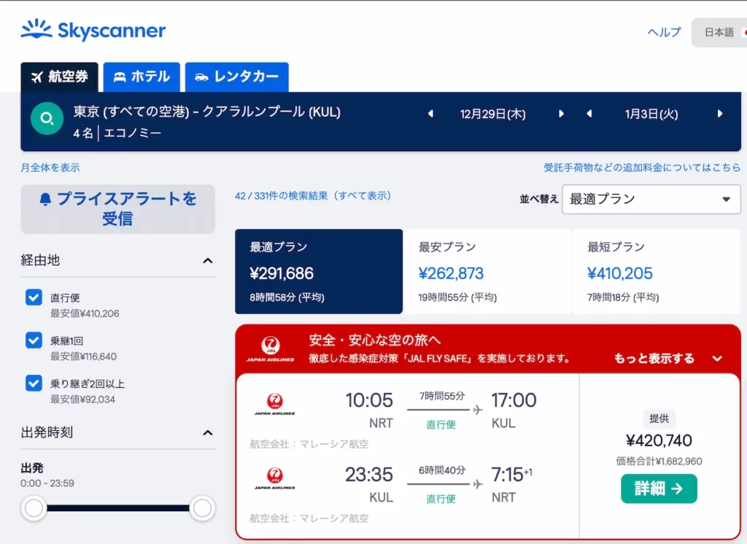This screenshot has width=747, height=544.
Task: Click car icon on レンタカー tab
Action: click(x=201, y=77)
